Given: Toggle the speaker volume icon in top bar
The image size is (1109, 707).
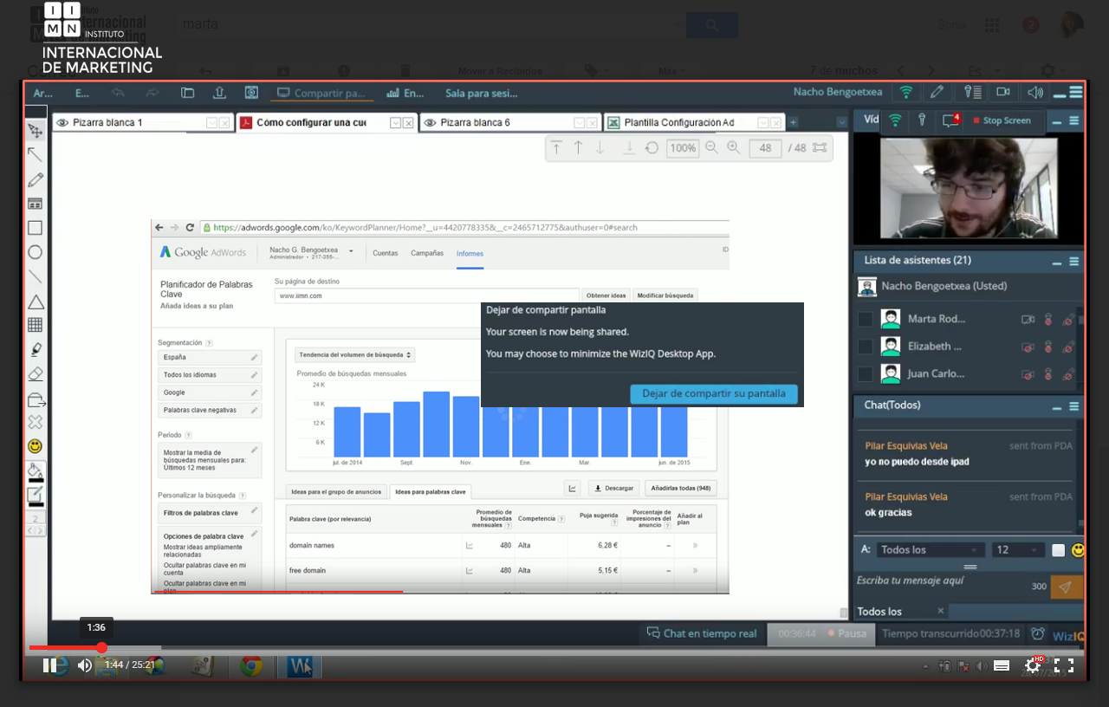Looking at the screenshot, I should click(x=1034, y=92).
